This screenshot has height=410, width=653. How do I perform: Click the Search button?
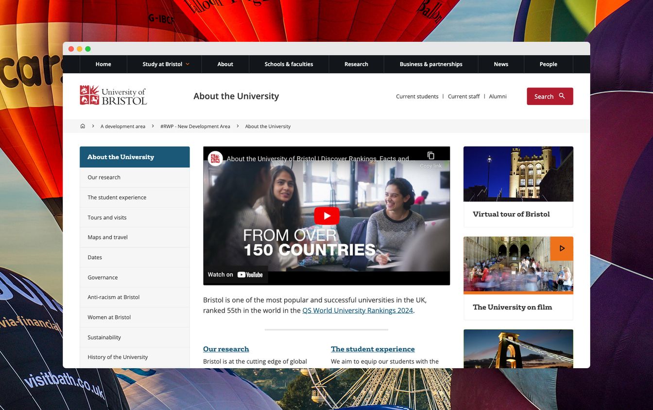point(550,96)
